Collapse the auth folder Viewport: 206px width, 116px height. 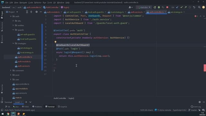11,16
